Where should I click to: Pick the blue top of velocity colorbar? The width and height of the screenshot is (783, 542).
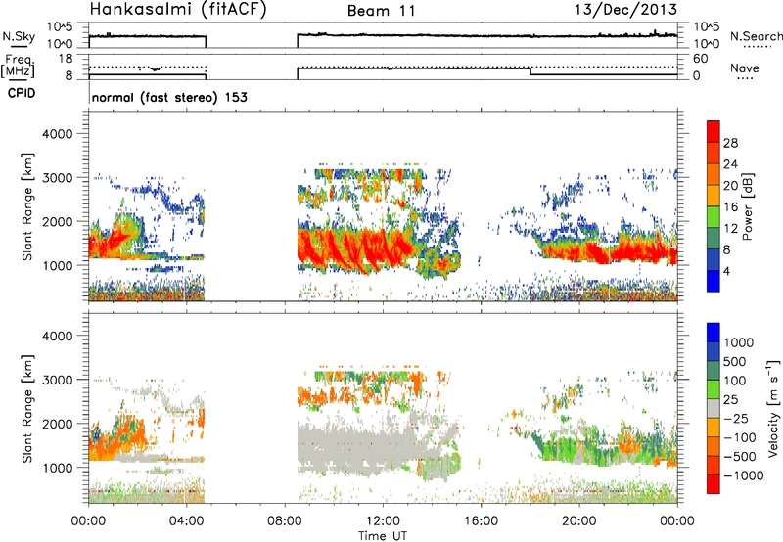tap(714, 333)
